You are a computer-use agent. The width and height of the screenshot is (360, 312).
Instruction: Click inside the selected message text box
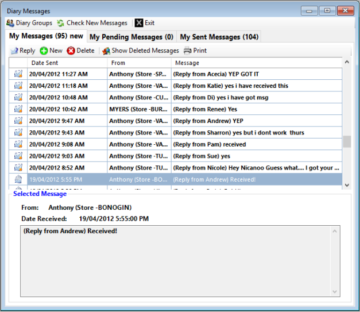(x=175, y=261)
